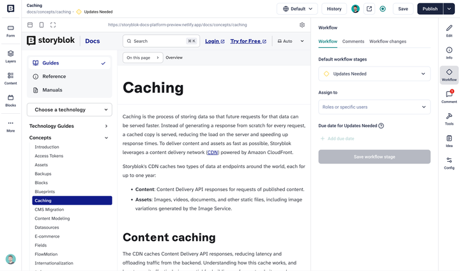
Task: Open Access Tokens in Concepts list
Action: 49,156
